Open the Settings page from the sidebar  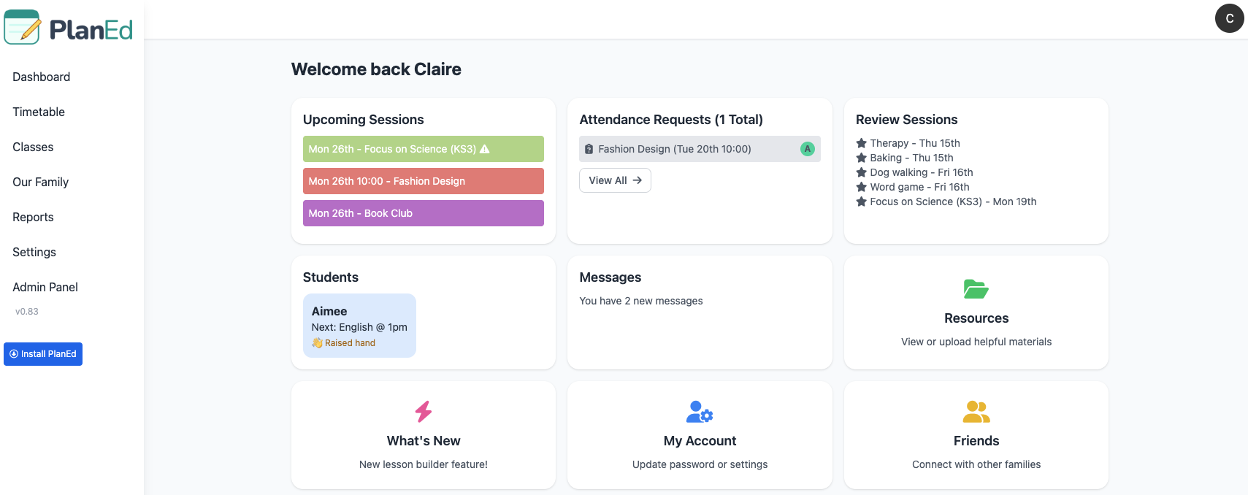coord(34,252)
